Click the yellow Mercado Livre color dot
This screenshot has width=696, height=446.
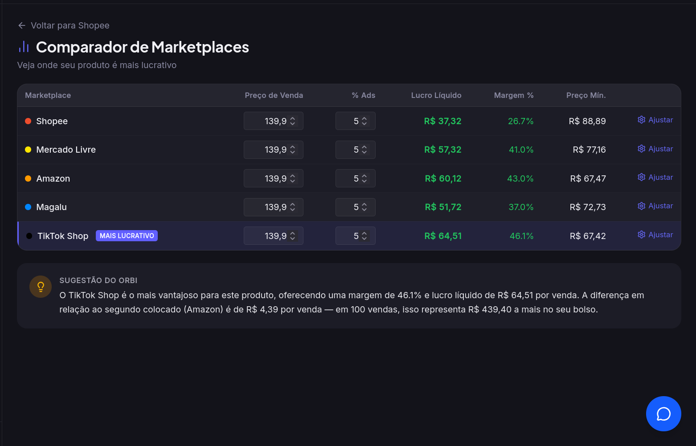click(x=28, y=150)
